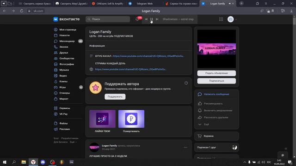
Task: Open pinned post three-dots menu
Action: click(x=185, y=148)
